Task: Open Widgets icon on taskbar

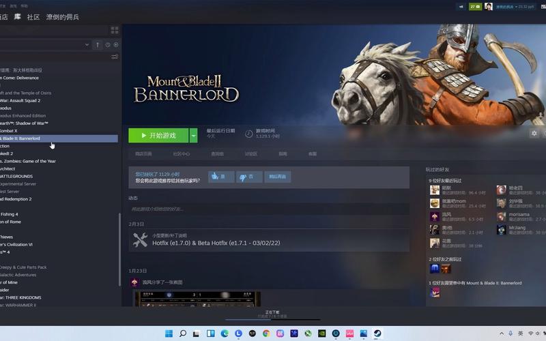Action: [210, 333]
